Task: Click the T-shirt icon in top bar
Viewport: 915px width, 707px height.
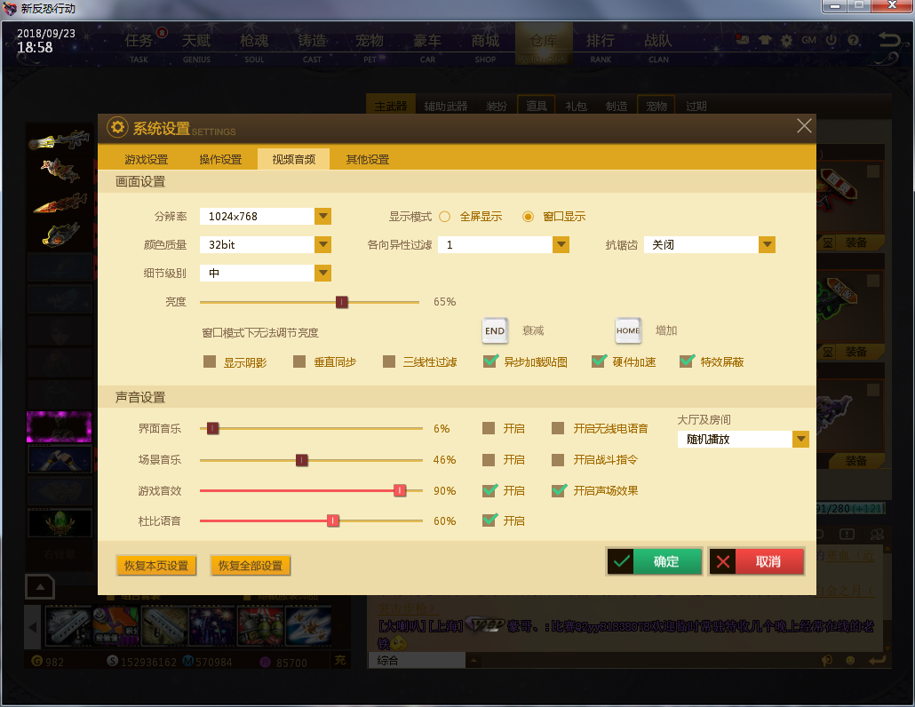Action: coord(765,40)
